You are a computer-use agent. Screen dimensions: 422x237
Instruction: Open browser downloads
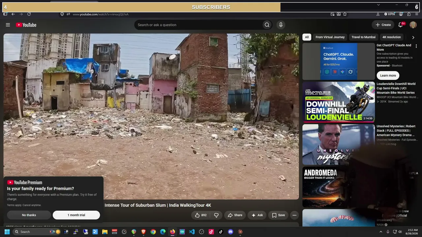(x=378, y=14)
